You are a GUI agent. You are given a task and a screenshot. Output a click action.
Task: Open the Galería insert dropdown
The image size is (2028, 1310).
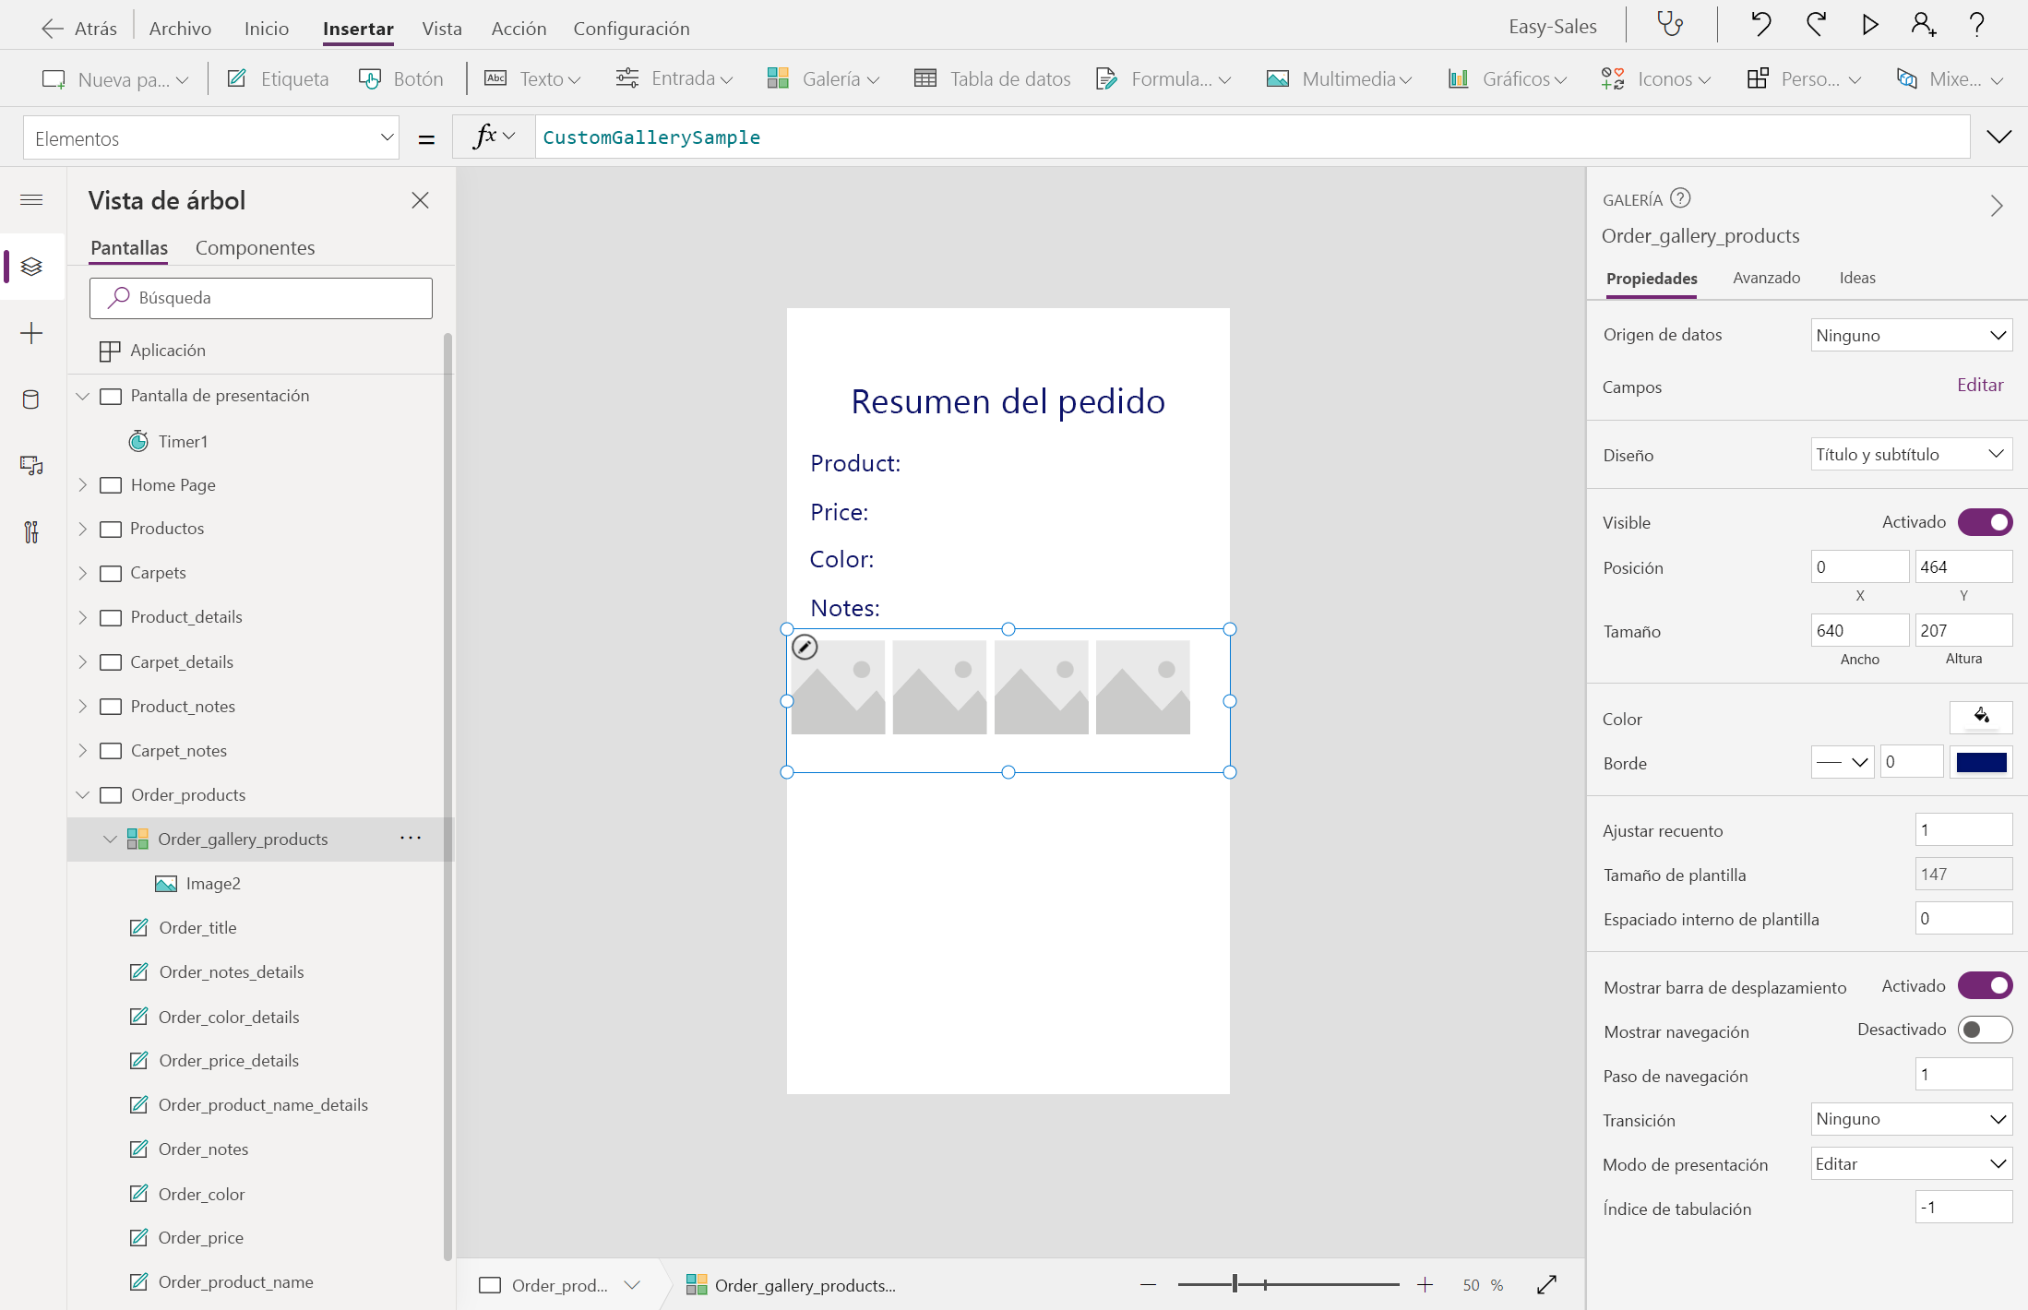pos(823,78)
